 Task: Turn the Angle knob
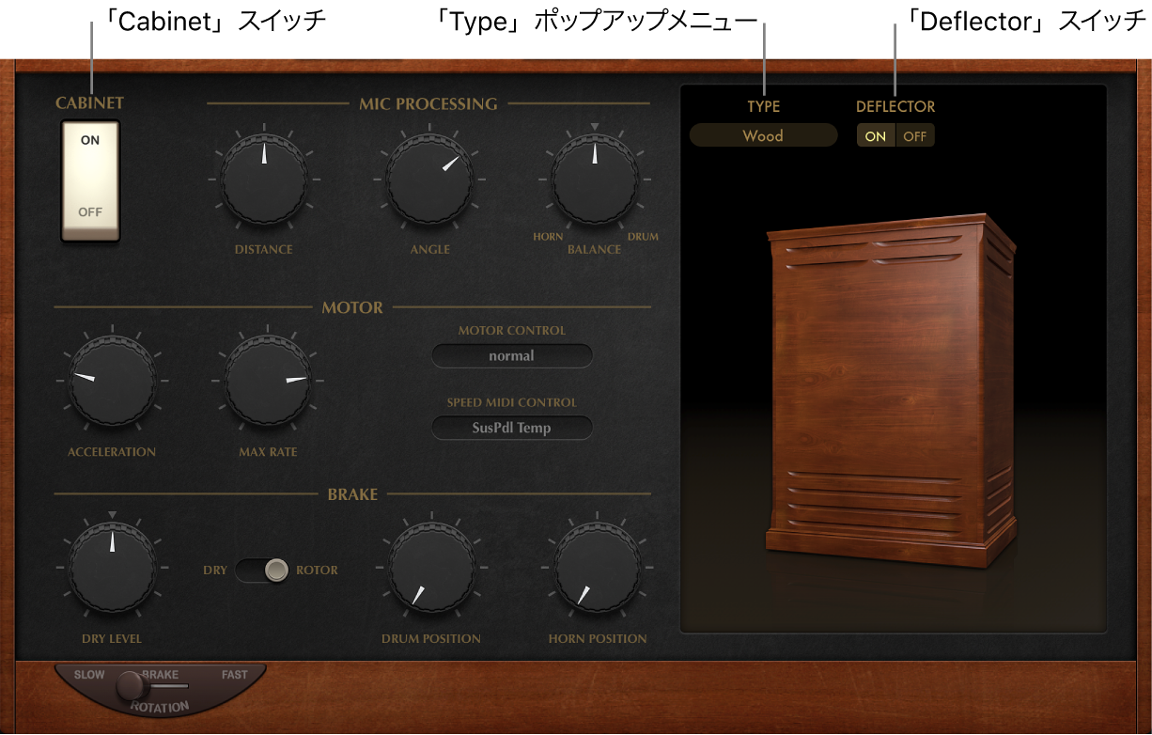[429, 180]
